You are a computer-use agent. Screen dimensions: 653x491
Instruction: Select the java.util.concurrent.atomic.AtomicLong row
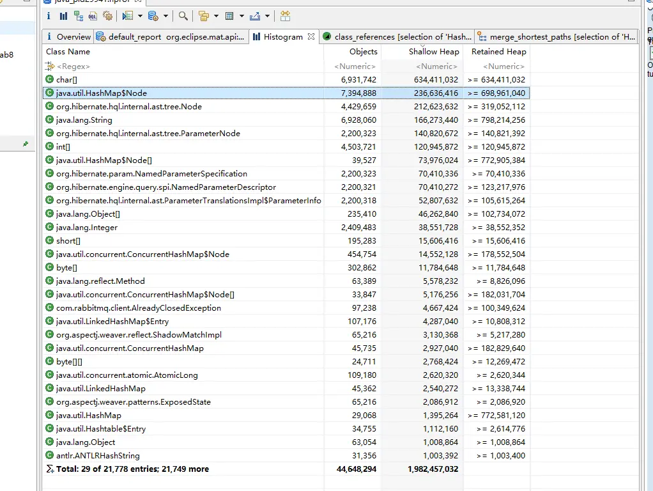(x=286, y=375)
